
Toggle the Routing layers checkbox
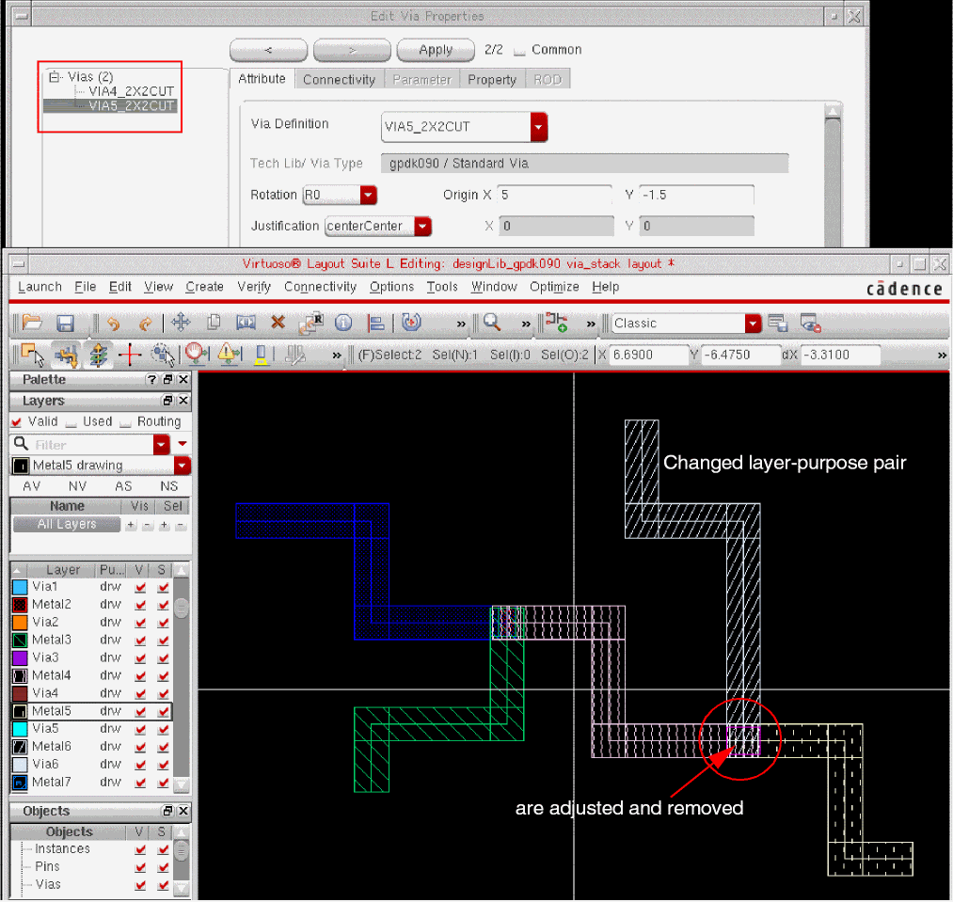(x=125, y=422)
